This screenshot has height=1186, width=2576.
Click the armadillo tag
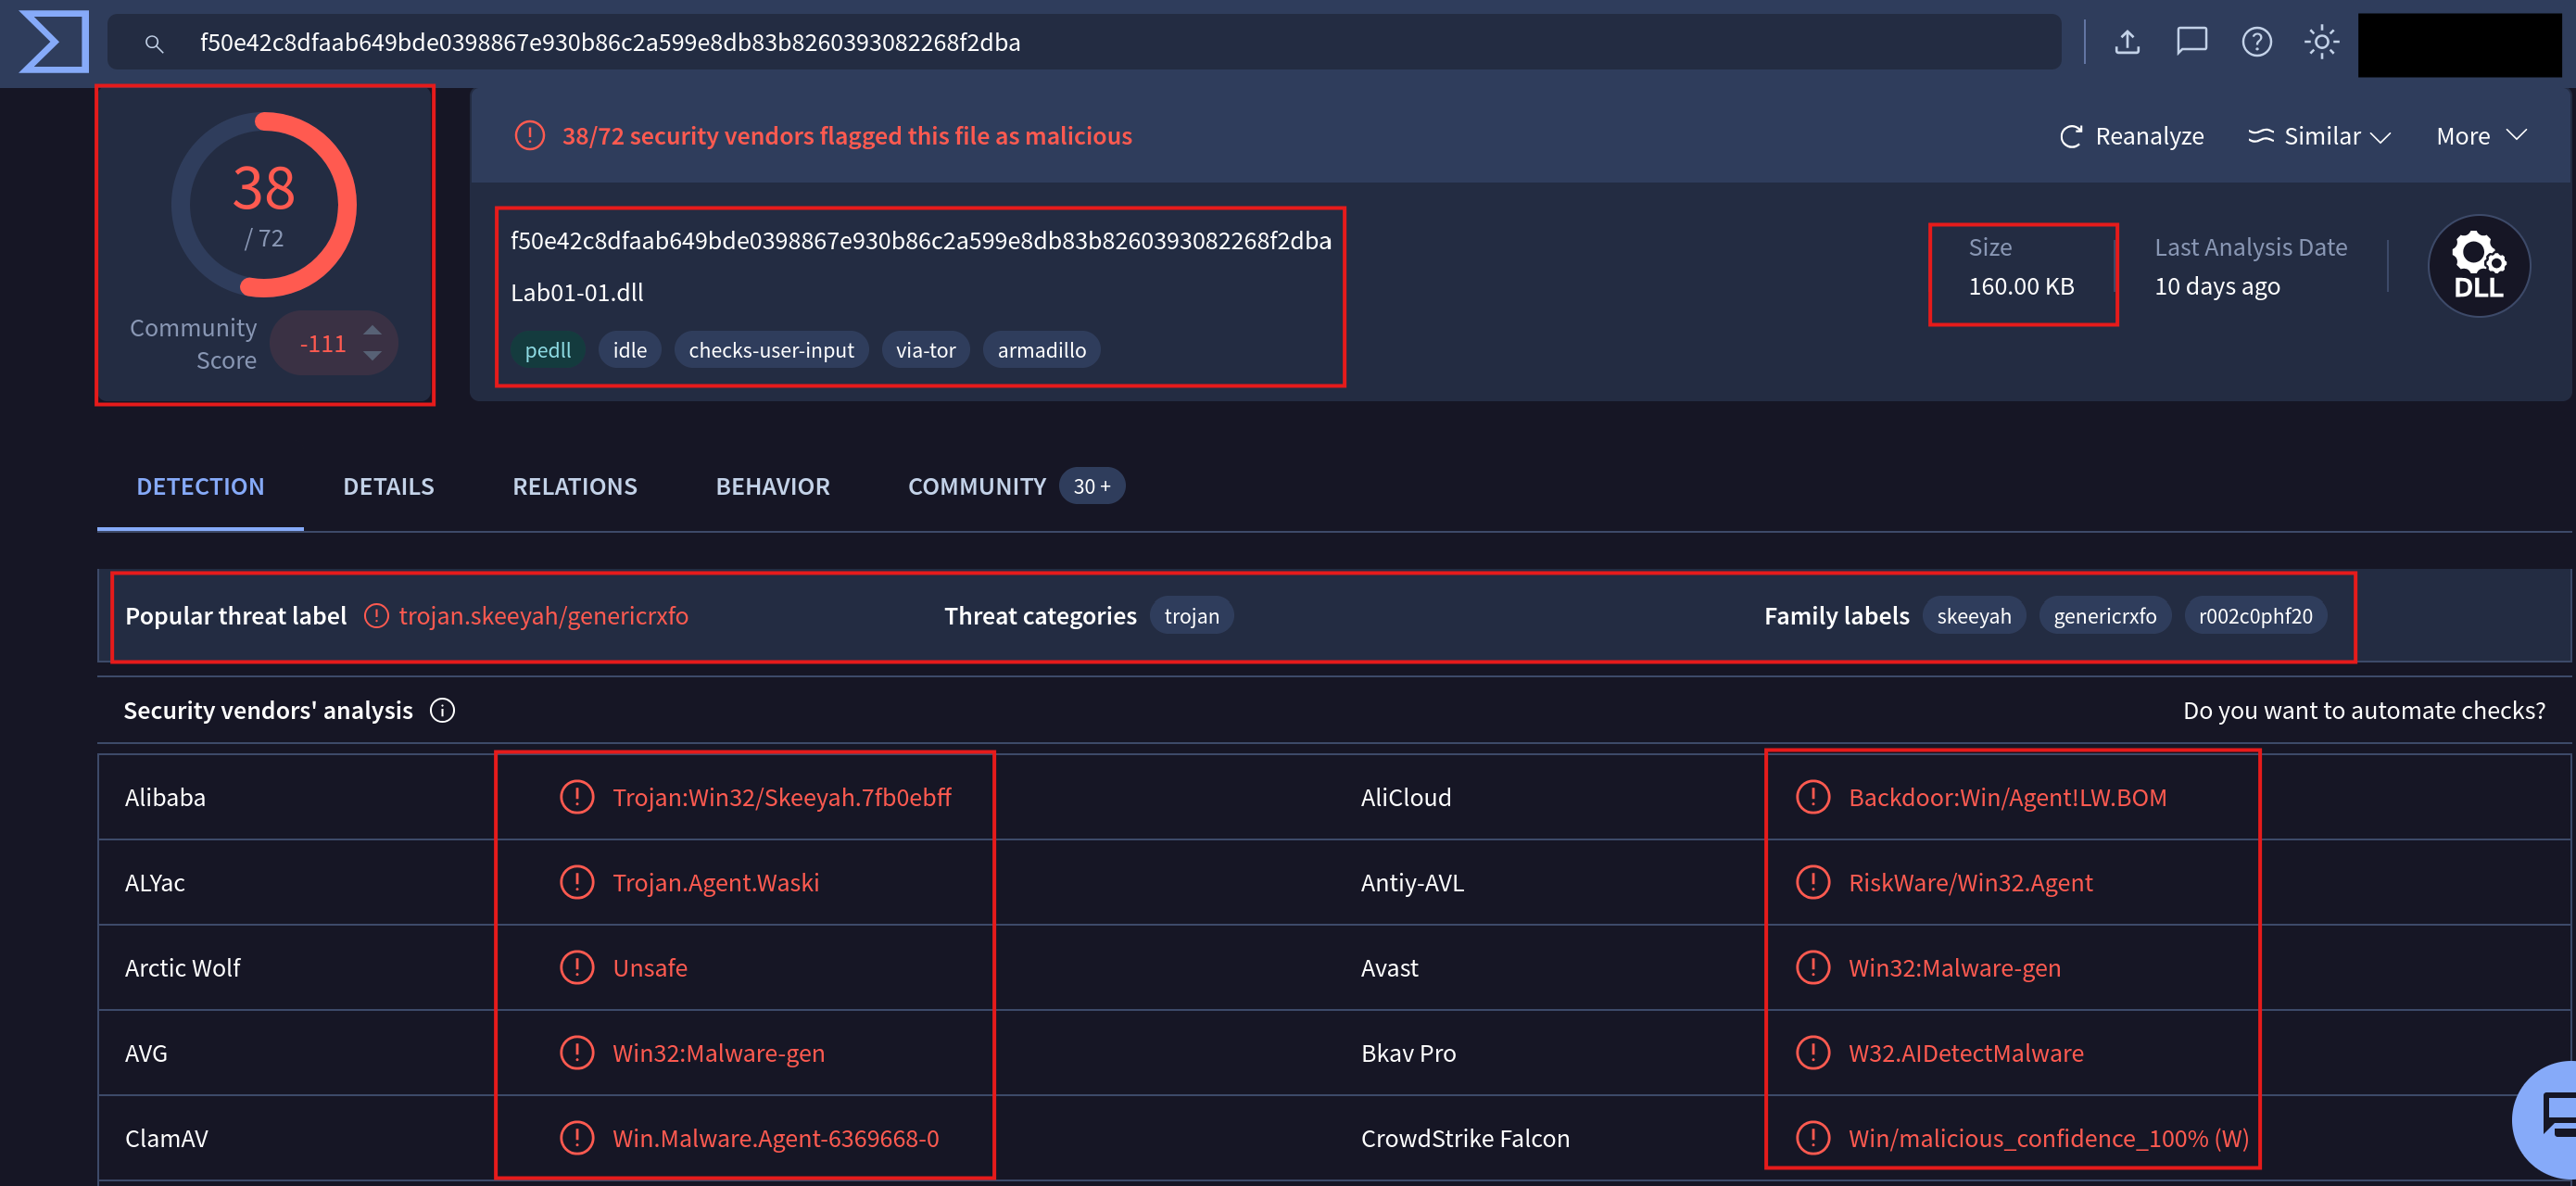tap(1042, 350)
